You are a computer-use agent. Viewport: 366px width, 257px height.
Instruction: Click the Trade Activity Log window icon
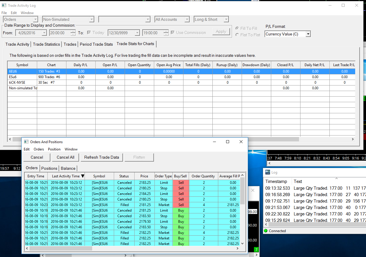click(4, 5)
